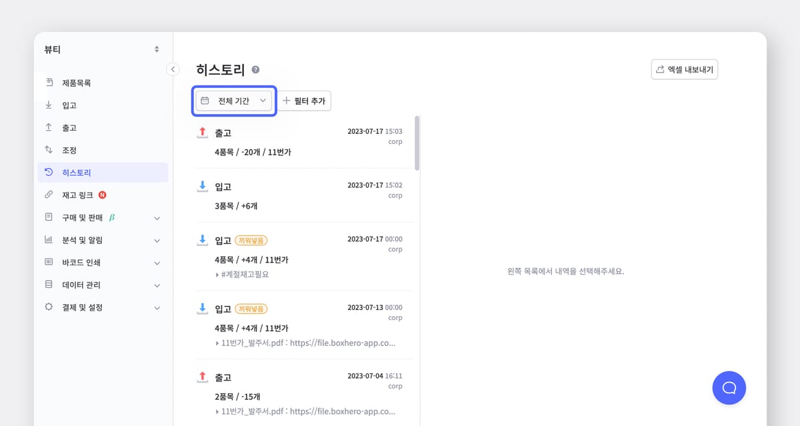The height and width of the screenshot is (426, 800).
Task: Click the help icon beside 히스토리 title
Action: [255, 67]
